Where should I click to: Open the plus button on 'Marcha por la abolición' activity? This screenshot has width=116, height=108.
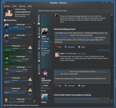30,95
